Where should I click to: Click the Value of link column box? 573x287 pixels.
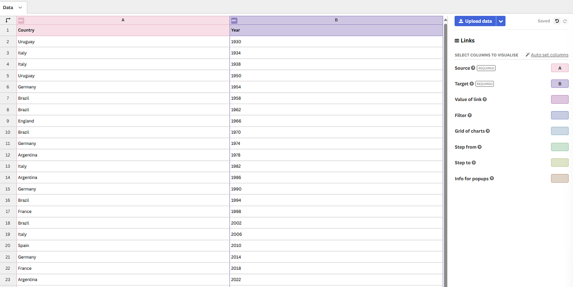[560, 99]
